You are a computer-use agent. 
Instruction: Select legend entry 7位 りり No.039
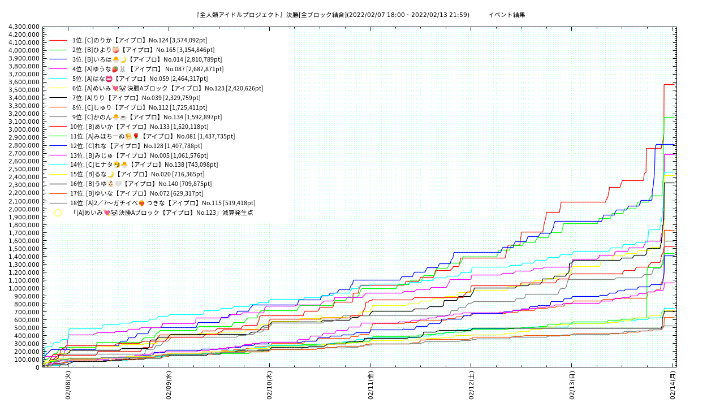click(136, 98)
